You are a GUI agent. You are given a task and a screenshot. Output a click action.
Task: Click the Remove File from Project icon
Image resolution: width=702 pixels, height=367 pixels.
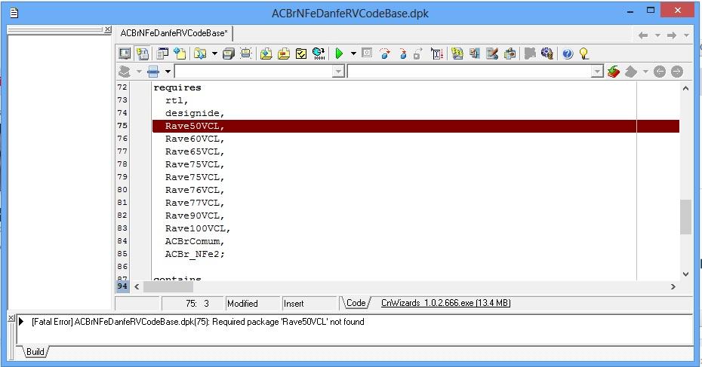(x=283, y=54)
